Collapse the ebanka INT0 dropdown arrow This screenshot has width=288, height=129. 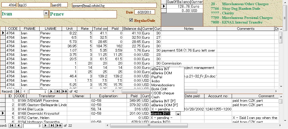[178, 114]
